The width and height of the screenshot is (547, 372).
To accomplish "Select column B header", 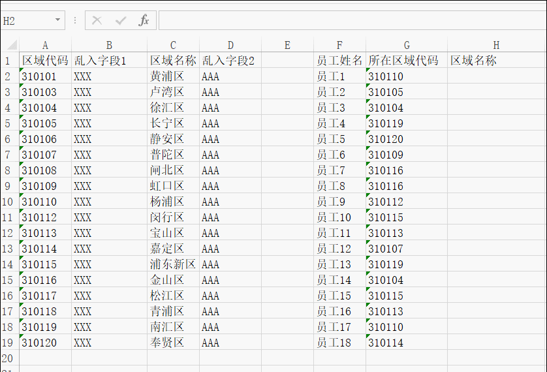I will (x=109, y=45).
